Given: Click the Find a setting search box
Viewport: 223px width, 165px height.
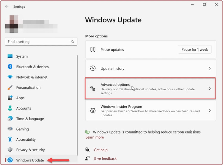Looking at the screenshot, I should [41, 42].
